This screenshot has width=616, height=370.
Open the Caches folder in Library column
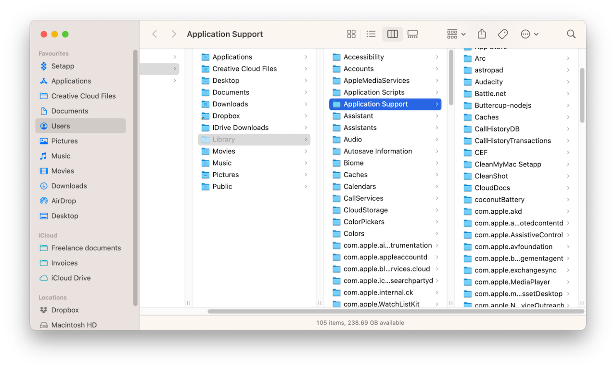(355, 175)
